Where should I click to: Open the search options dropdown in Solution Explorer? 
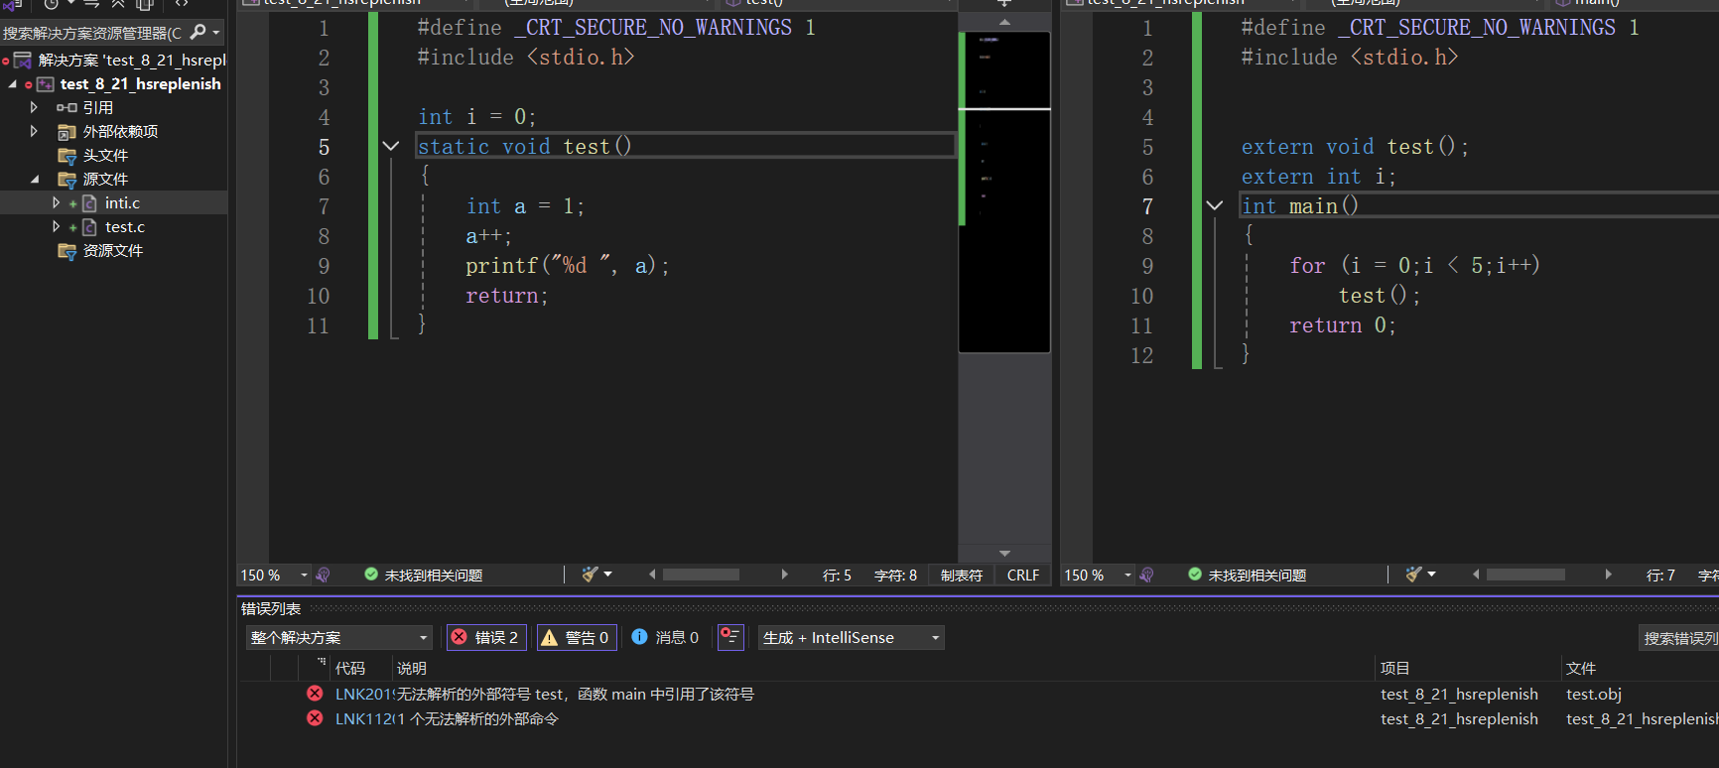coord(215,33)
